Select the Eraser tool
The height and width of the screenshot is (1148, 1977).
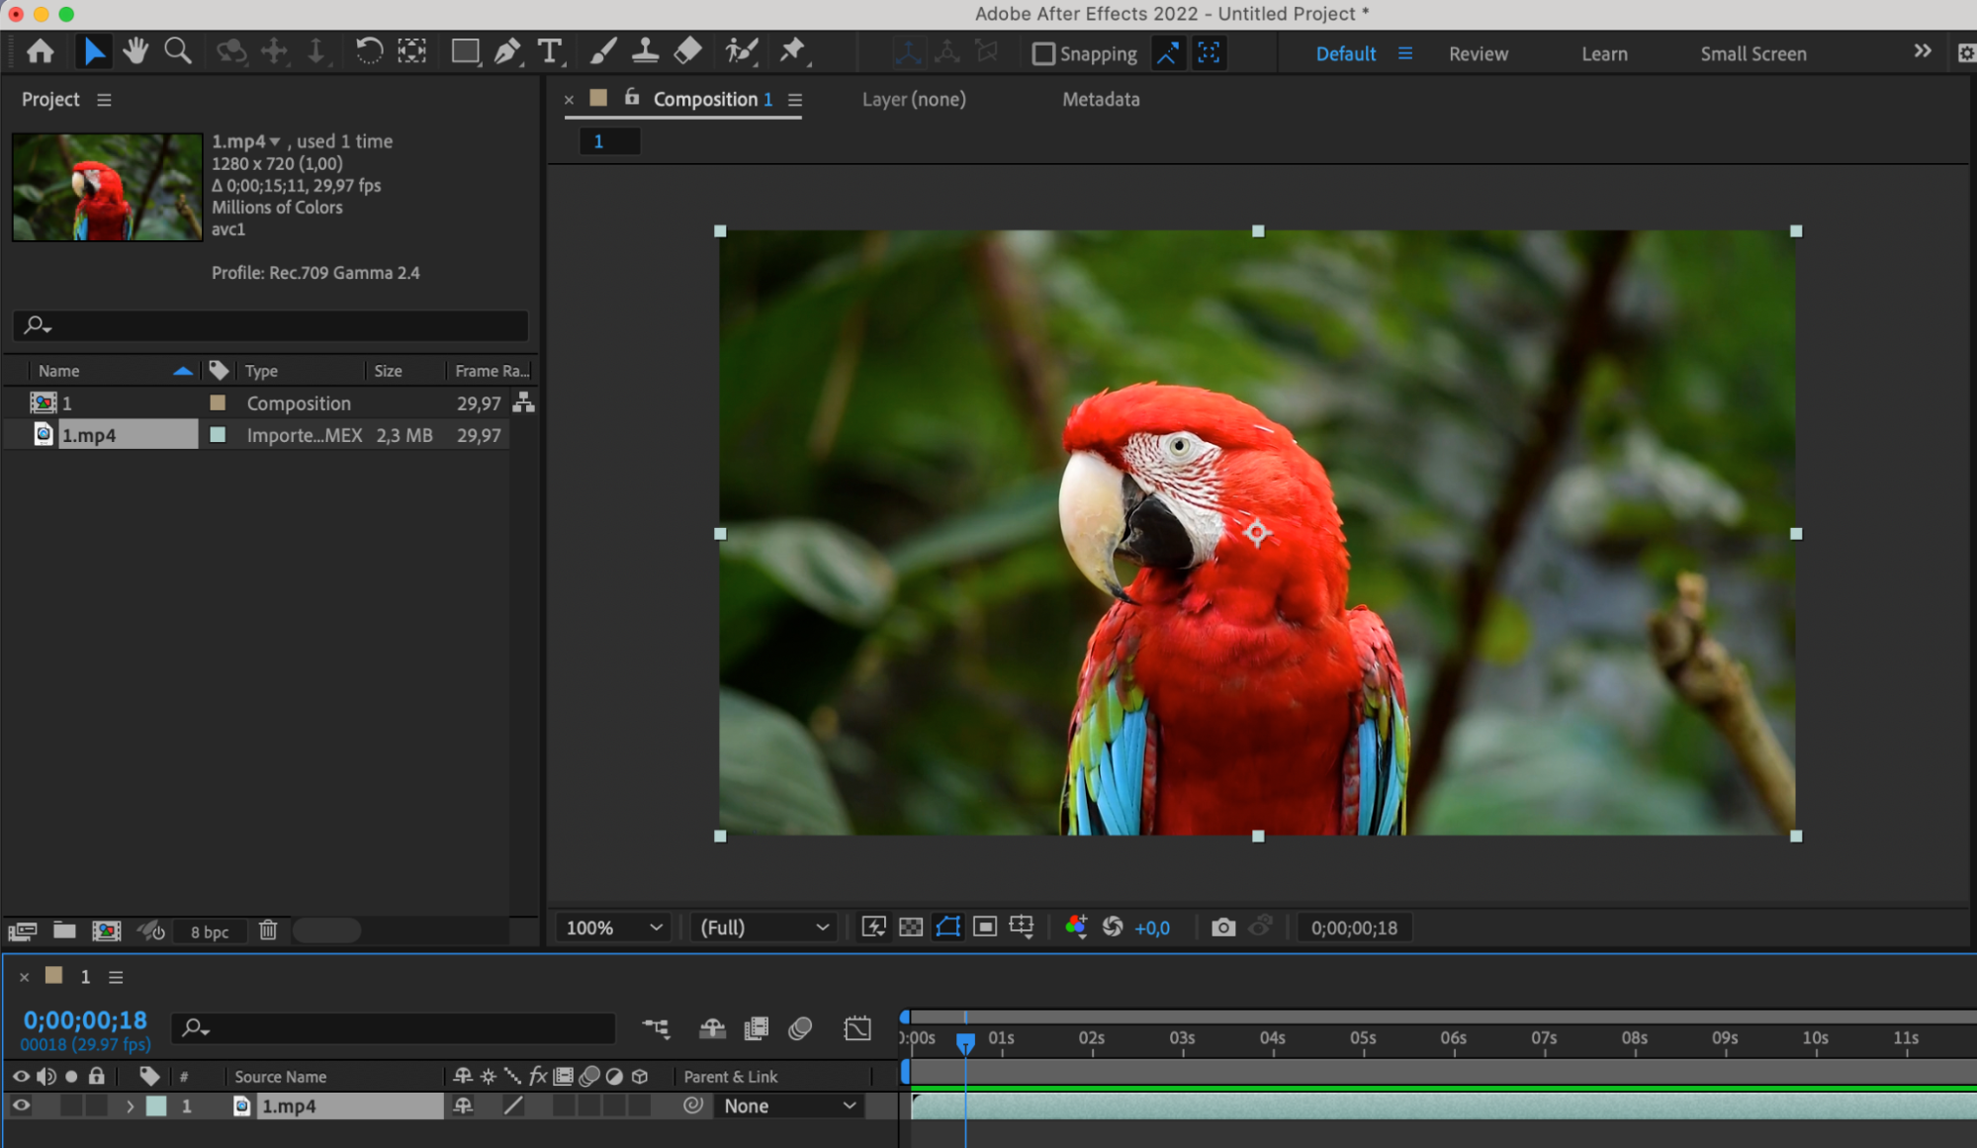coord(688,51)
